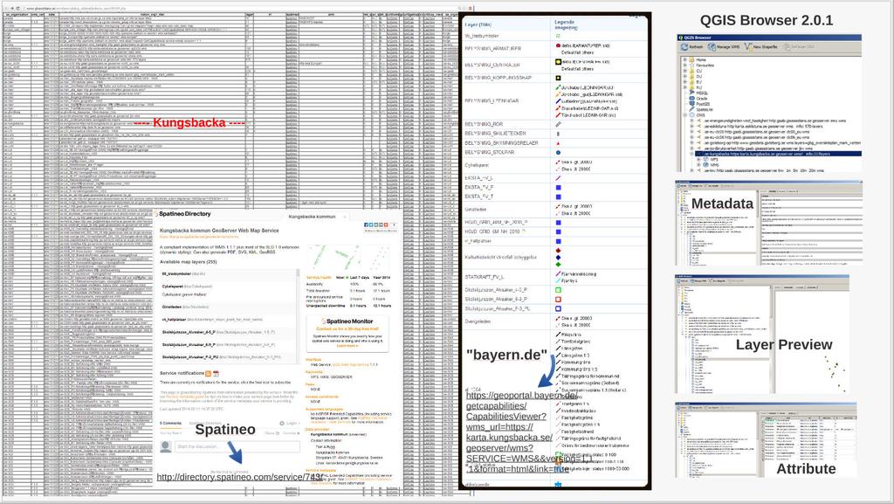Expand the se-eskilstuna WMS entry
Image resolution: width=894 pixels, height=504 pixels.
[691, 126]
